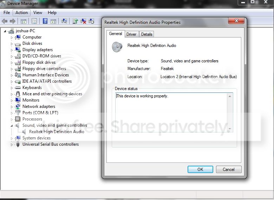
Task: Expand the Computer category
Action: click(x=12, y=37)
